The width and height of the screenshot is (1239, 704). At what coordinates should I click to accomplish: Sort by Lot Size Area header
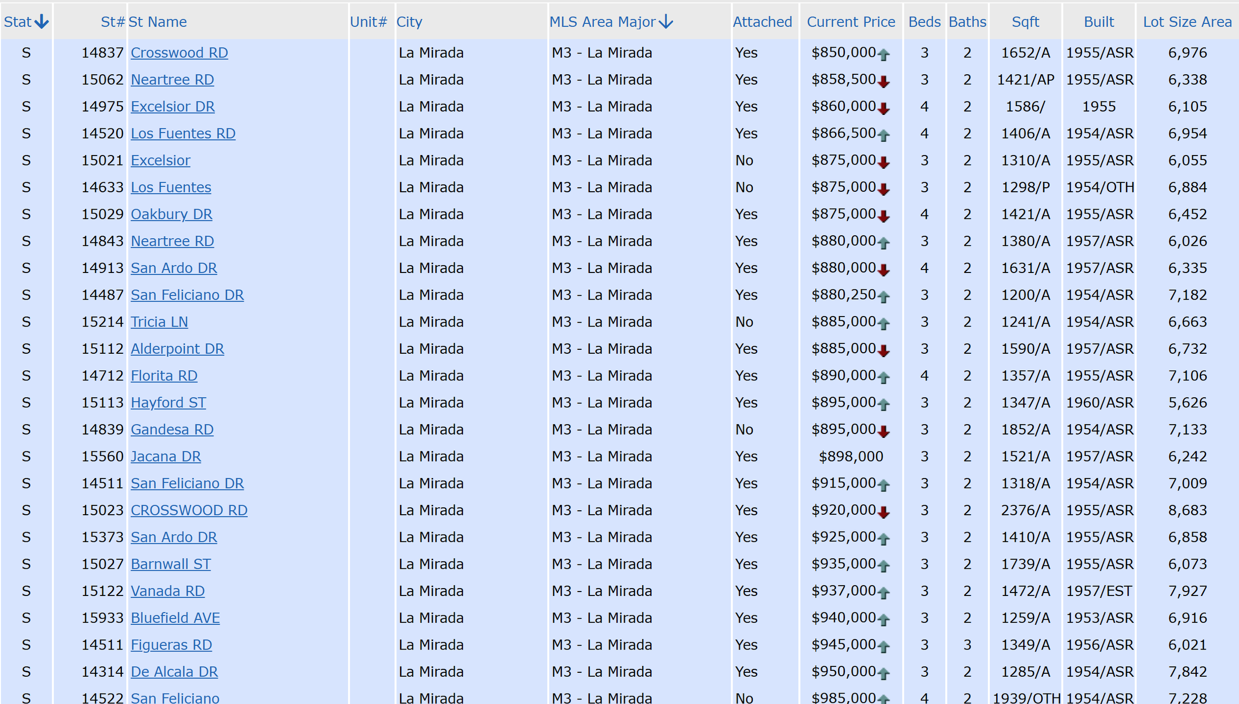(1187, 22)
